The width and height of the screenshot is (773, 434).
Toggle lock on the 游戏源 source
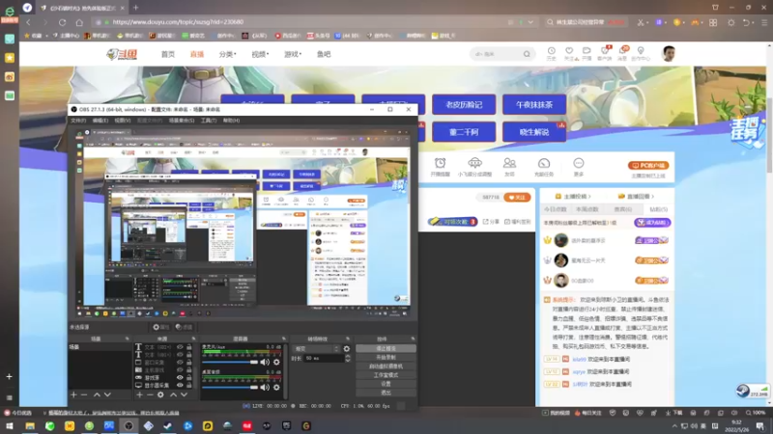click(188, 377)
